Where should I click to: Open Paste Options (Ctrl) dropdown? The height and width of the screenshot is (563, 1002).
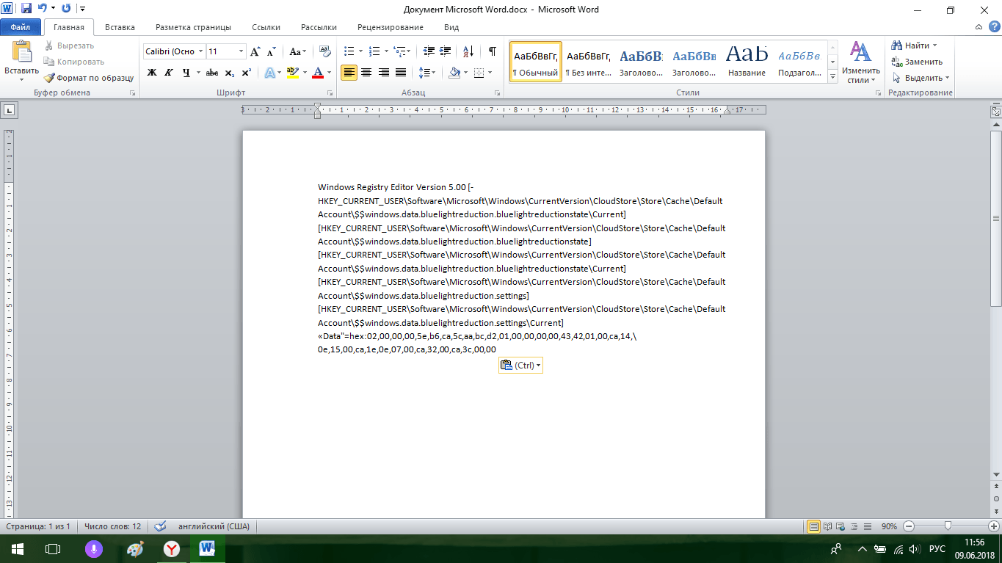click(x=520, y=366)
